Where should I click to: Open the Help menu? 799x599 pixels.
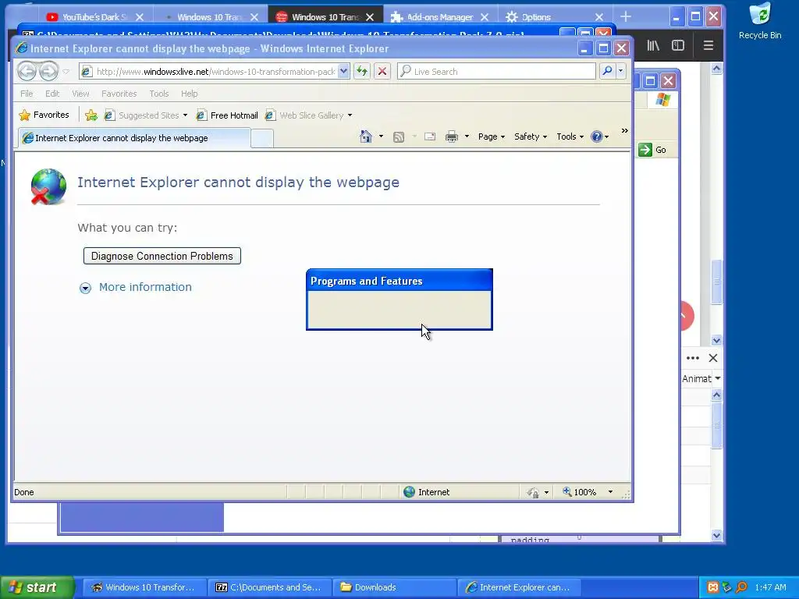[189, 94]
